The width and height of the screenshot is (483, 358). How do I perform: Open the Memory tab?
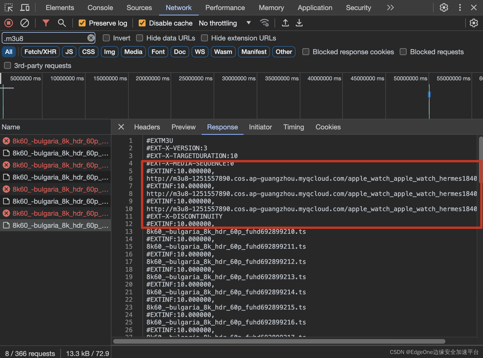pos(271,8)
